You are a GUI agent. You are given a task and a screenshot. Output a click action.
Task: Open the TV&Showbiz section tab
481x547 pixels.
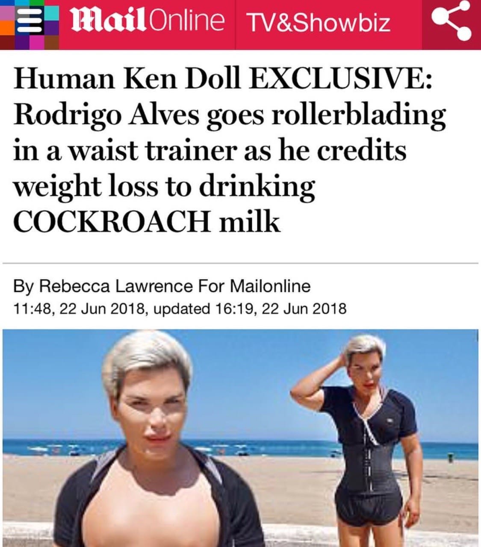[x=317, y=22]
